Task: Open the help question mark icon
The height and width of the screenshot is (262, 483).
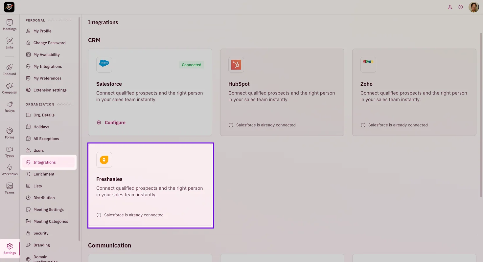Action: [x=461, y=7]
